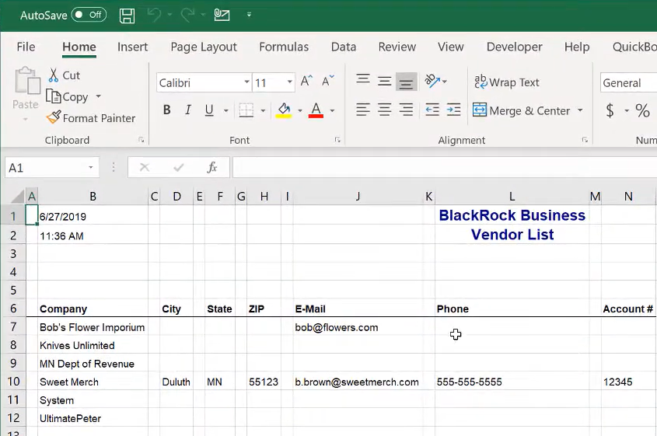Toggle bottom align button
This screenshot has width=657, height=436.
coord(406,82)
